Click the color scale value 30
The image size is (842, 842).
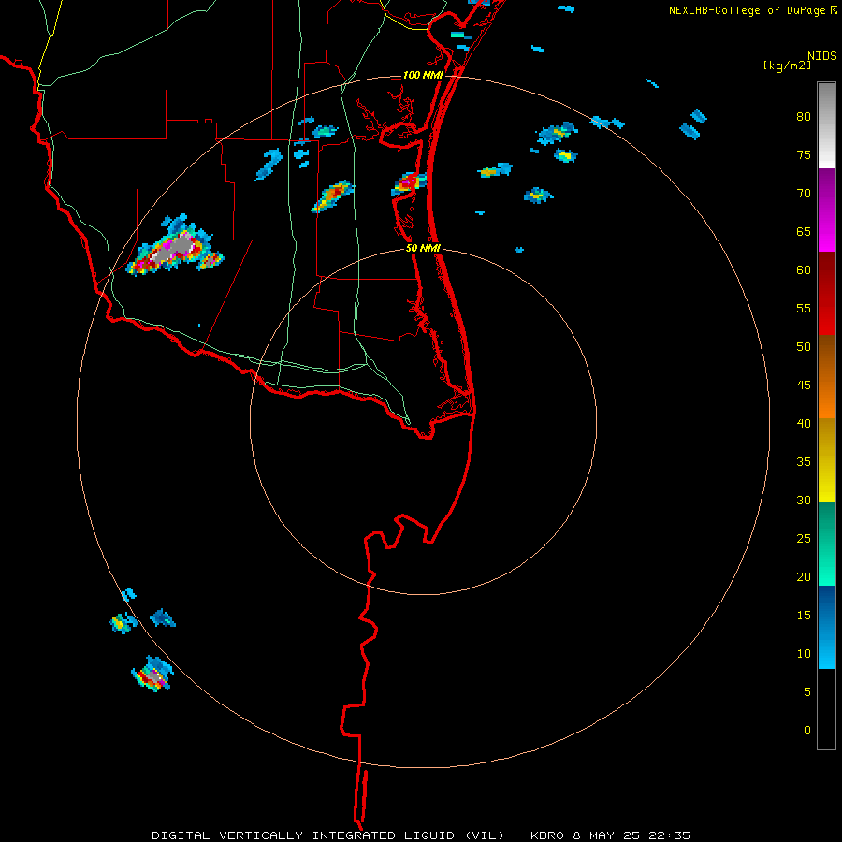[x=804, y=500]
